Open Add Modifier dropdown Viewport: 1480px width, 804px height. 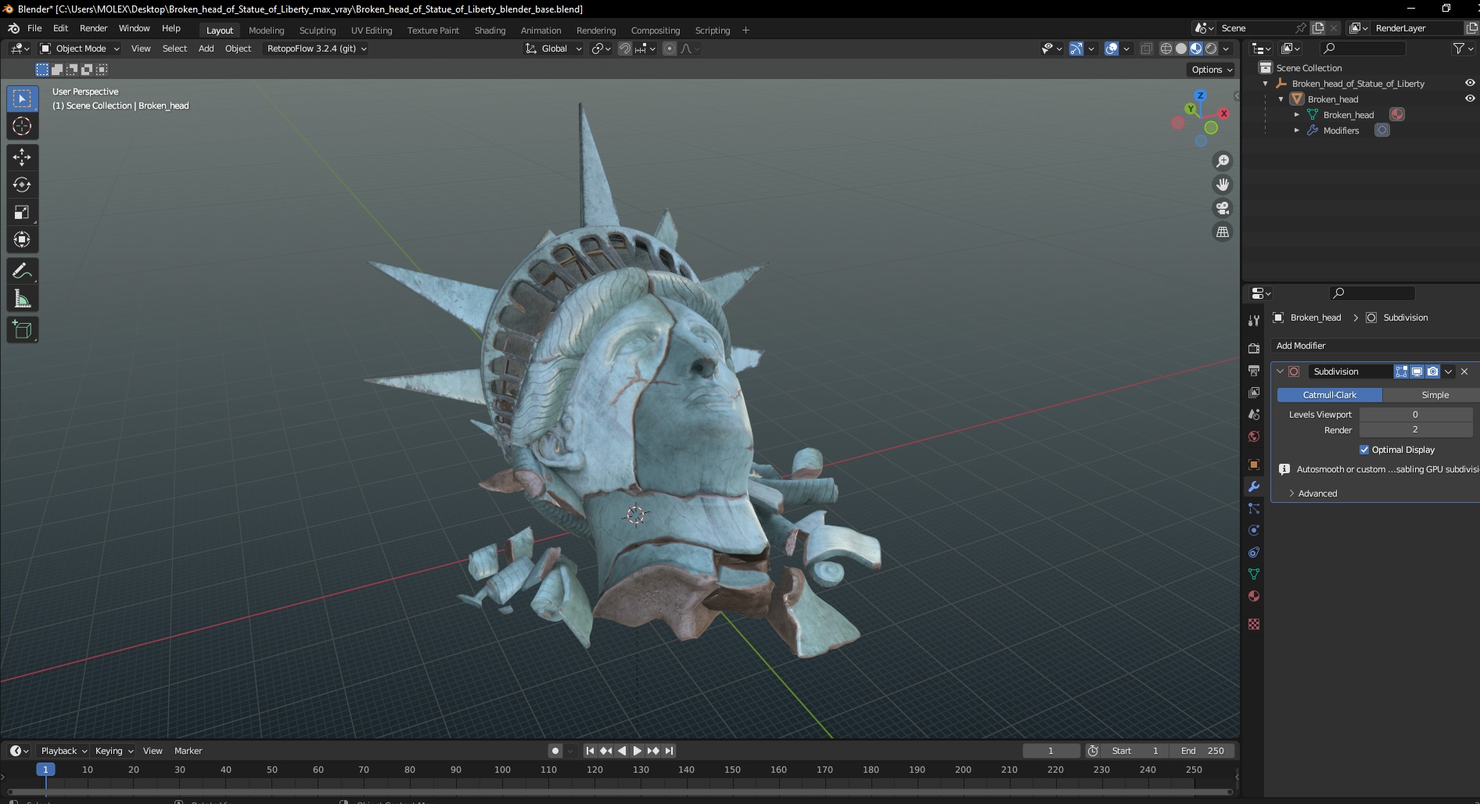[1374, 346]
